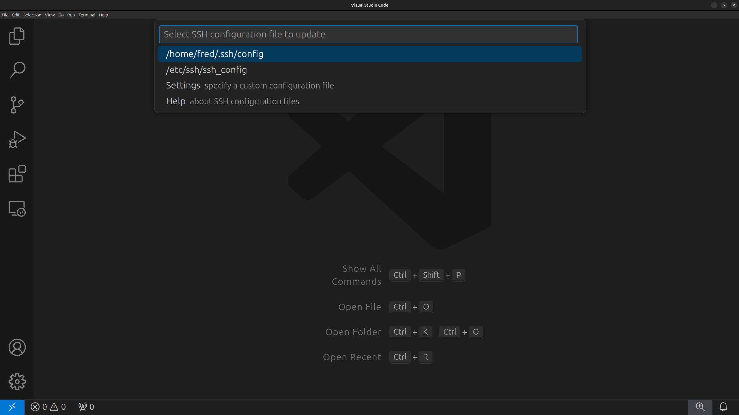Open the File menu
The height and width of the screenshot is (415, 739).
pyautogui.click(x=5, y=15)
